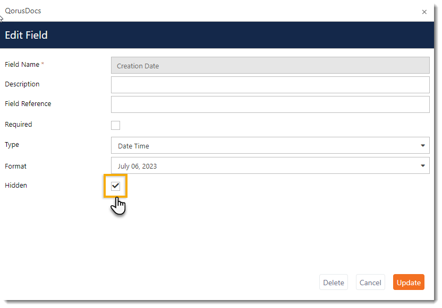Image resolution: width=442 pixels, height=308 pixels.
Task: Click the Edit Field header
Action: [x=26, y=35]
